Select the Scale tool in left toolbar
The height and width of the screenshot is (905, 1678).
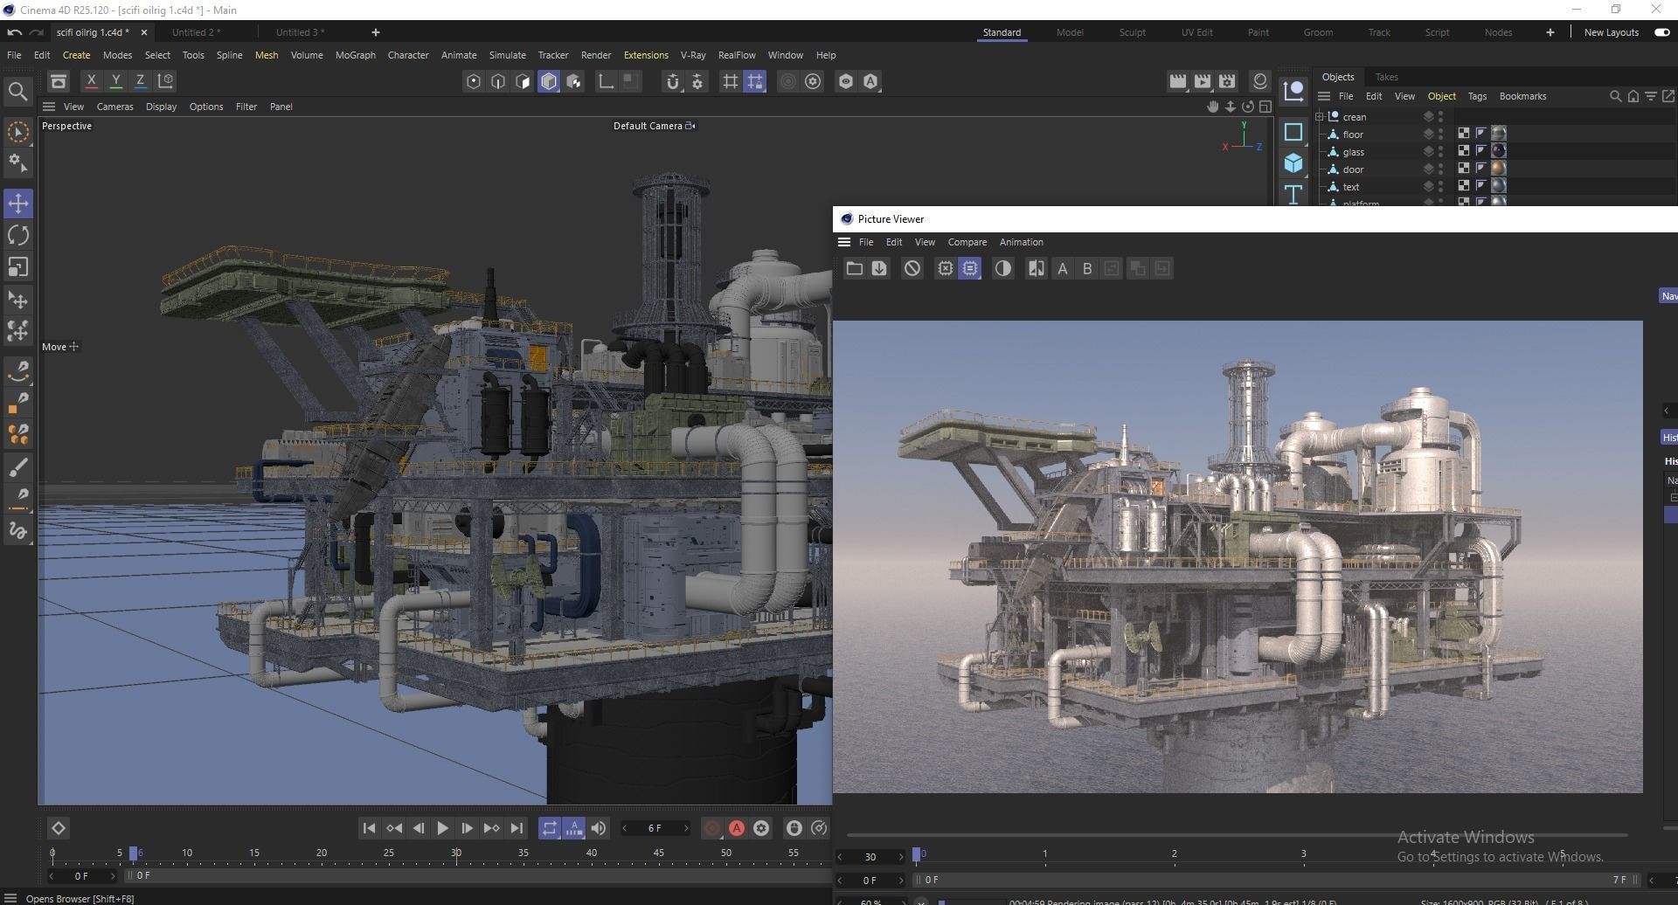pyautogui.click(x=18, y=267)
